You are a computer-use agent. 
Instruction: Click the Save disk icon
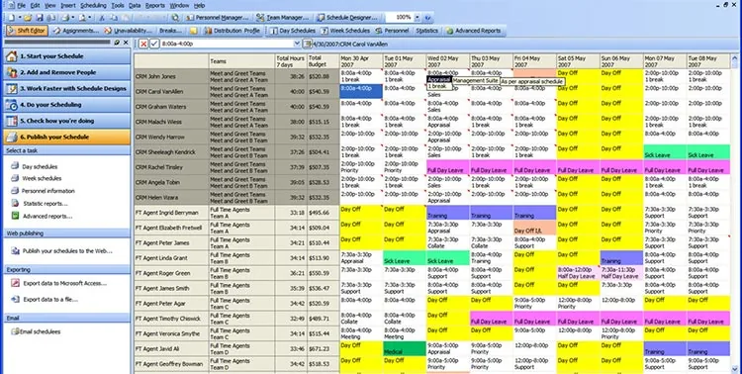tap(40, 18)
